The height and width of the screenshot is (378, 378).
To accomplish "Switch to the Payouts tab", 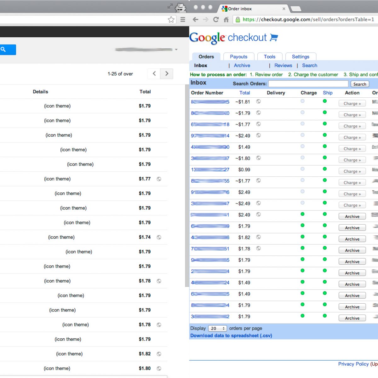I will pyautogui.click(x=238, y=57).
